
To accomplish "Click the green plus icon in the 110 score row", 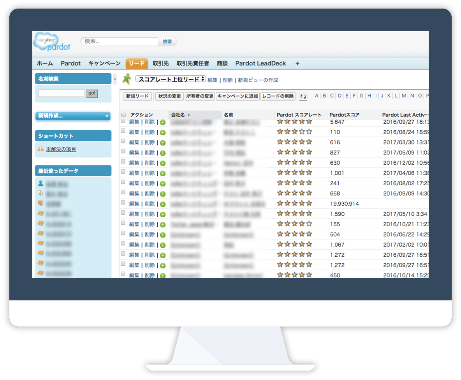I will tap(163, 133).
